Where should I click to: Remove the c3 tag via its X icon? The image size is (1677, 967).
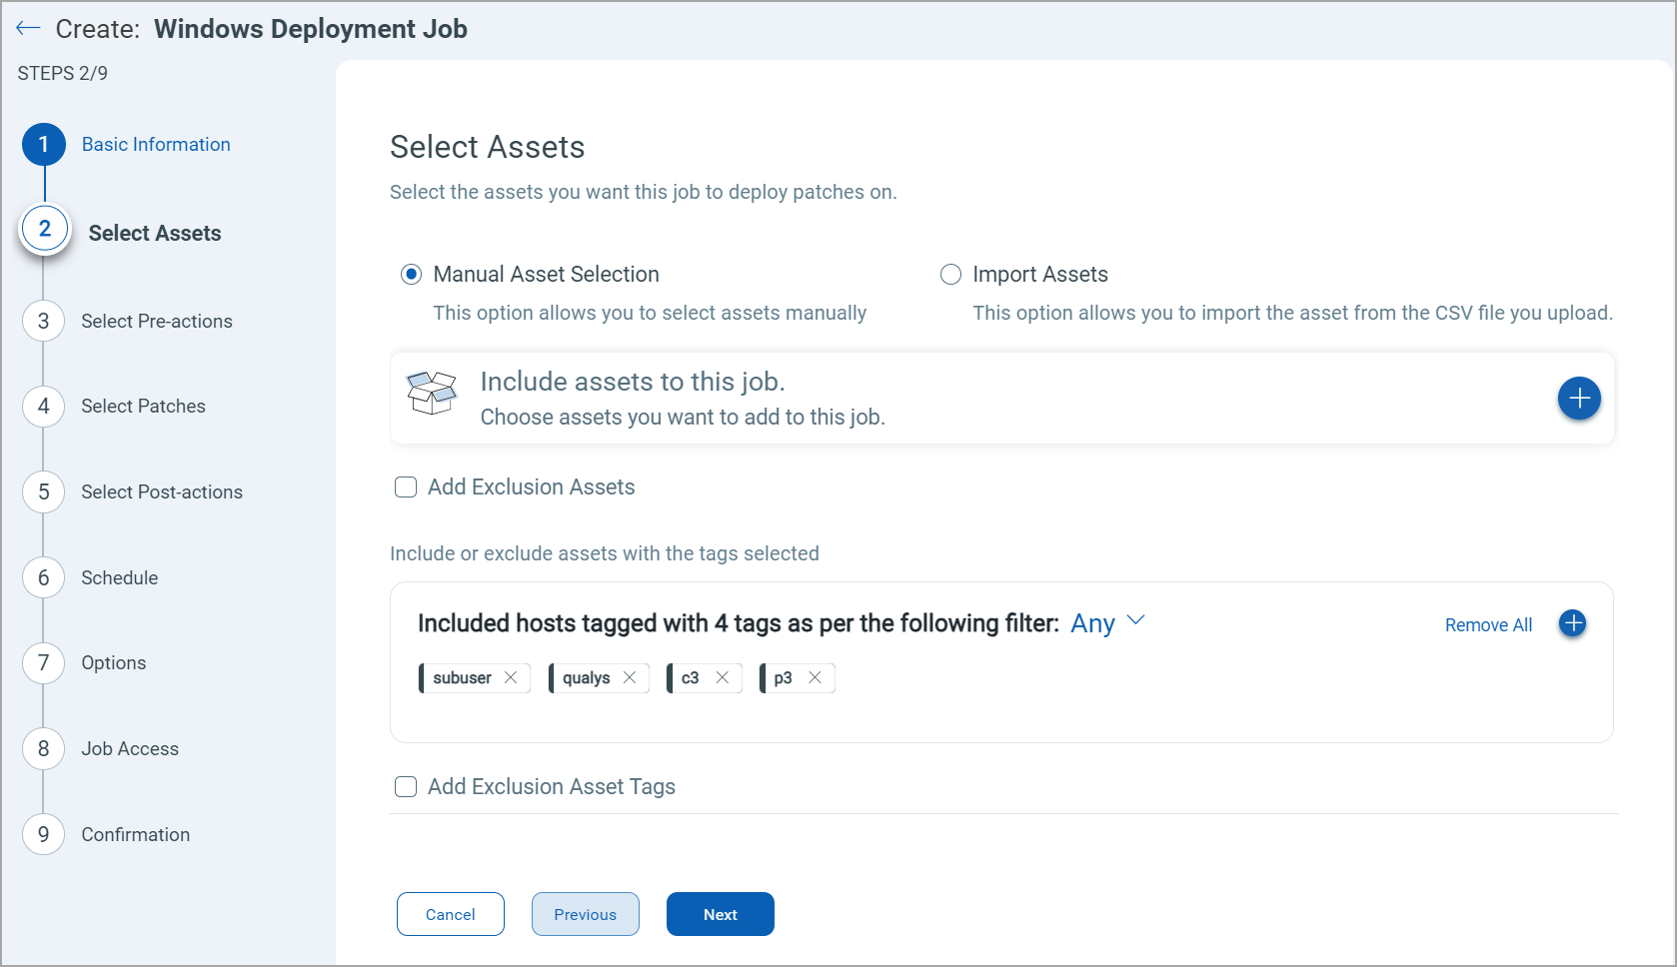[725, 677]
